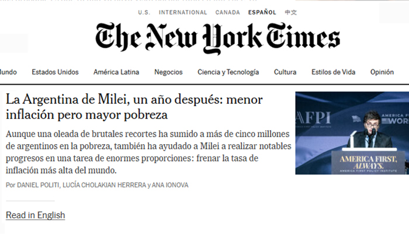Open the Negocios section
This screenshot has width=409, height=234.
tap(168, 72)
